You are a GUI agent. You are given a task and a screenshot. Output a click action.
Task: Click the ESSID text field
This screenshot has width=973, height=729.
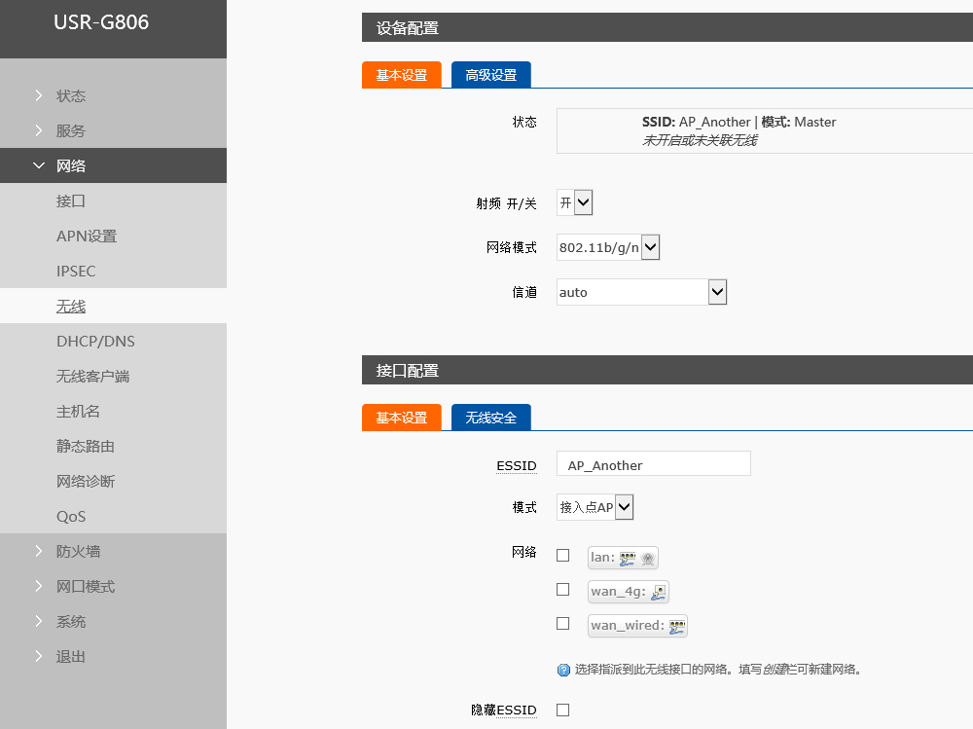pyautogui.click(x=653, y=464)
